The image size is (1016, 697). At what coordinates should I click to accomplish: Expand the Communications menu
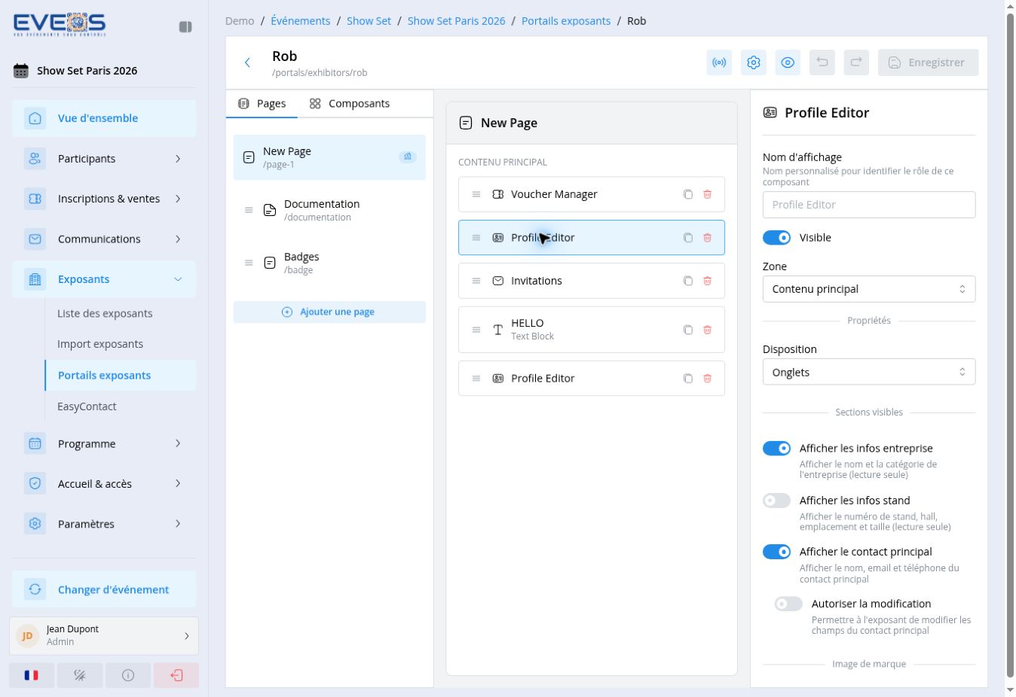click(x=104, y=239)
